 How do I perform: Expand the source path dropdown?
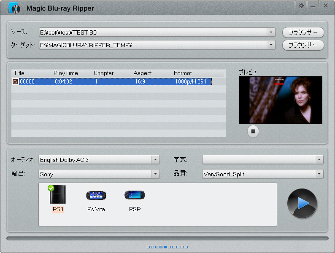(x=271, y=32)
